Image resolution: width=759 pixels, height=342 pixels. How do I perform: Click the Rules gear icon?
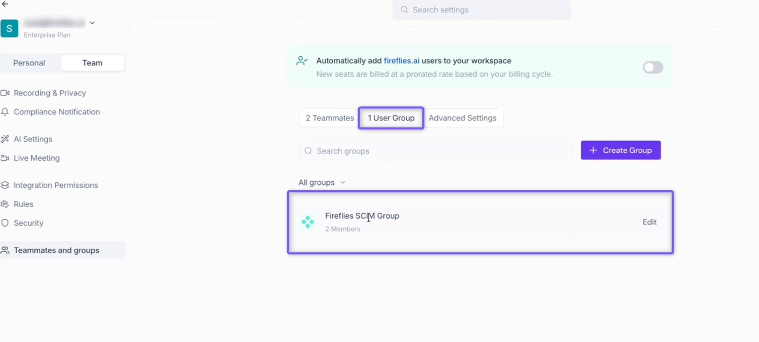tap(5, 204)
